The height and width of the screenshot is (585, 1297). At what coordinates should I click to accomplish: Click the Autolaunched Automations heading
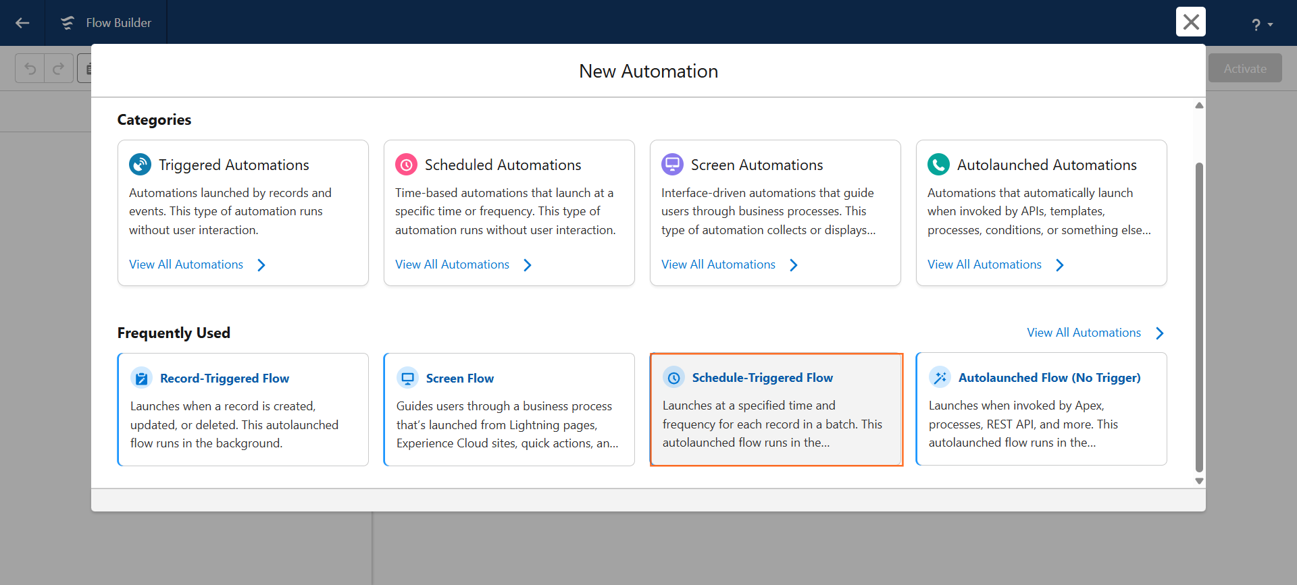click(1046, 165)
